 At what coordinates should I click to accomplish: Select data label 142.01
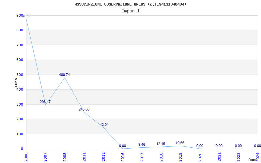(103, 125)
